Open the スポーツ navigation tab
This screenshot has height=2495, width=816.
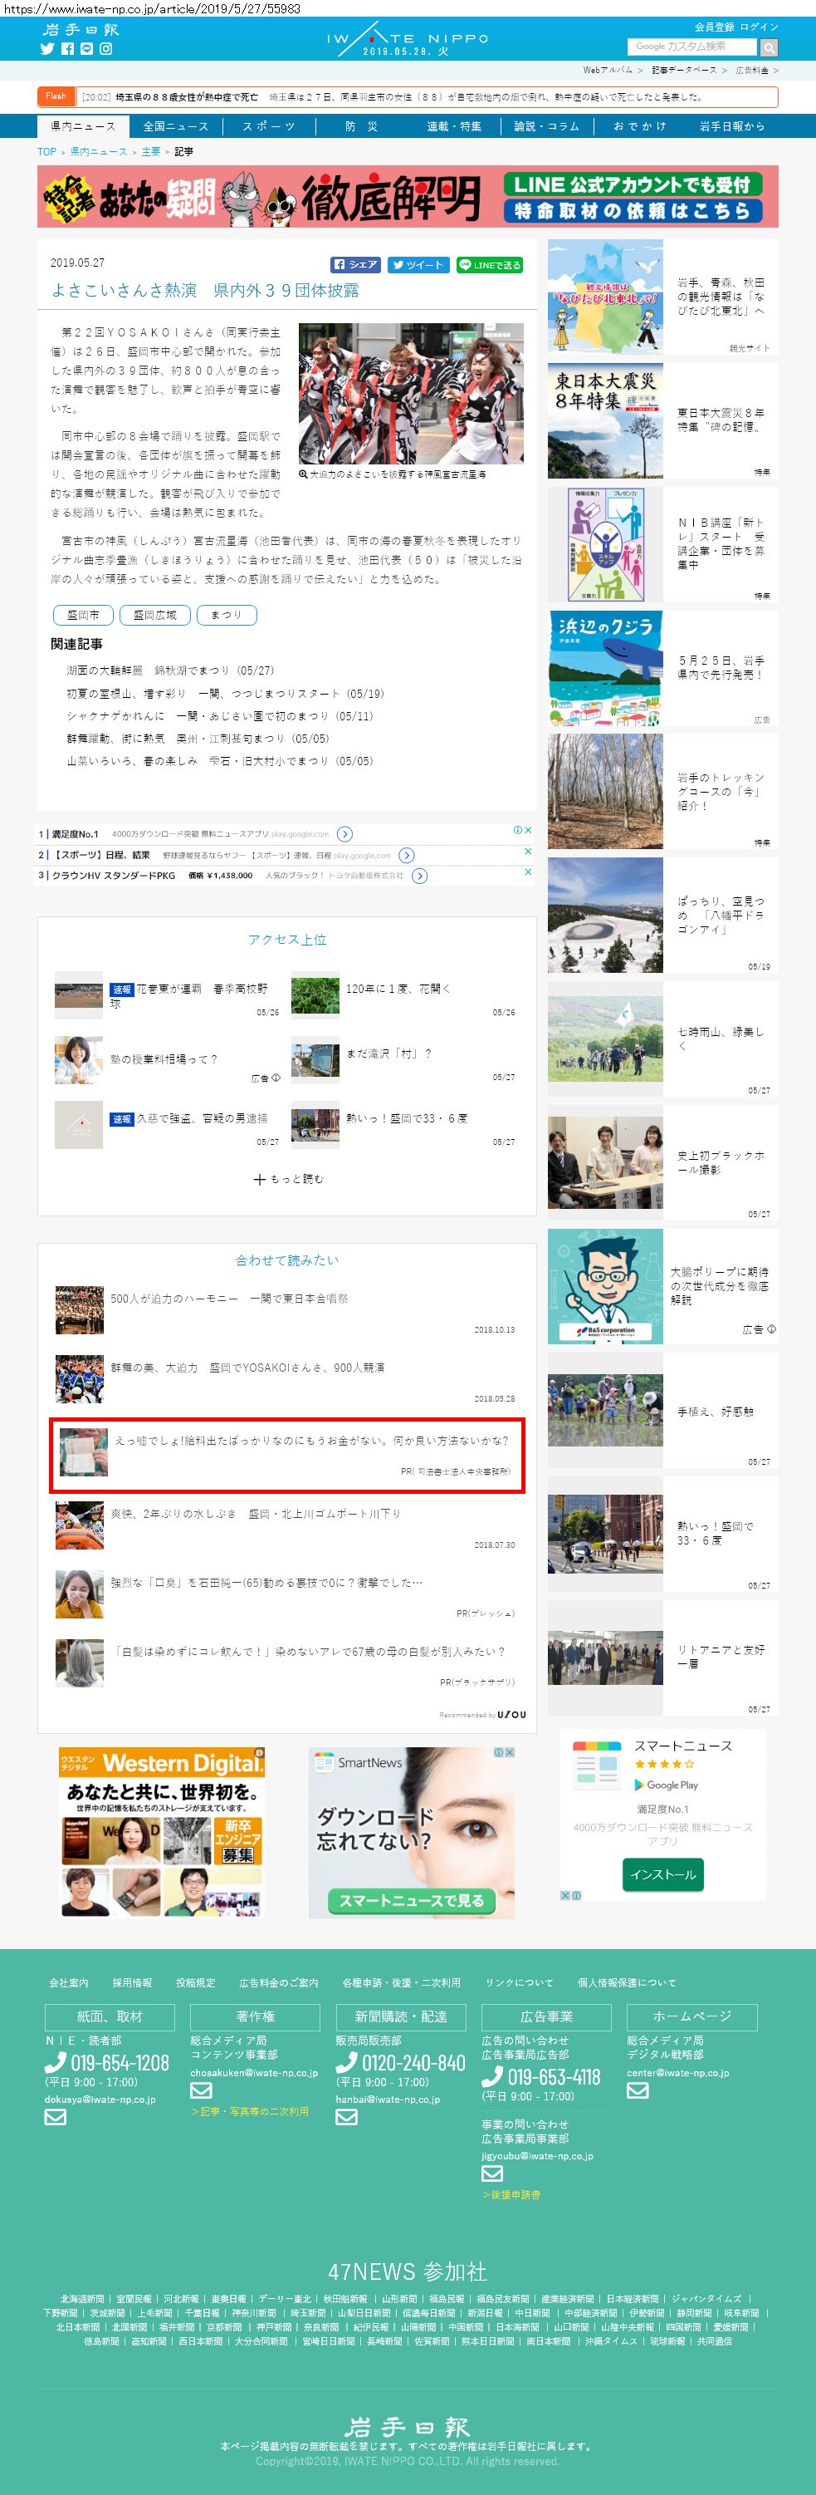[x=269, y=126]
